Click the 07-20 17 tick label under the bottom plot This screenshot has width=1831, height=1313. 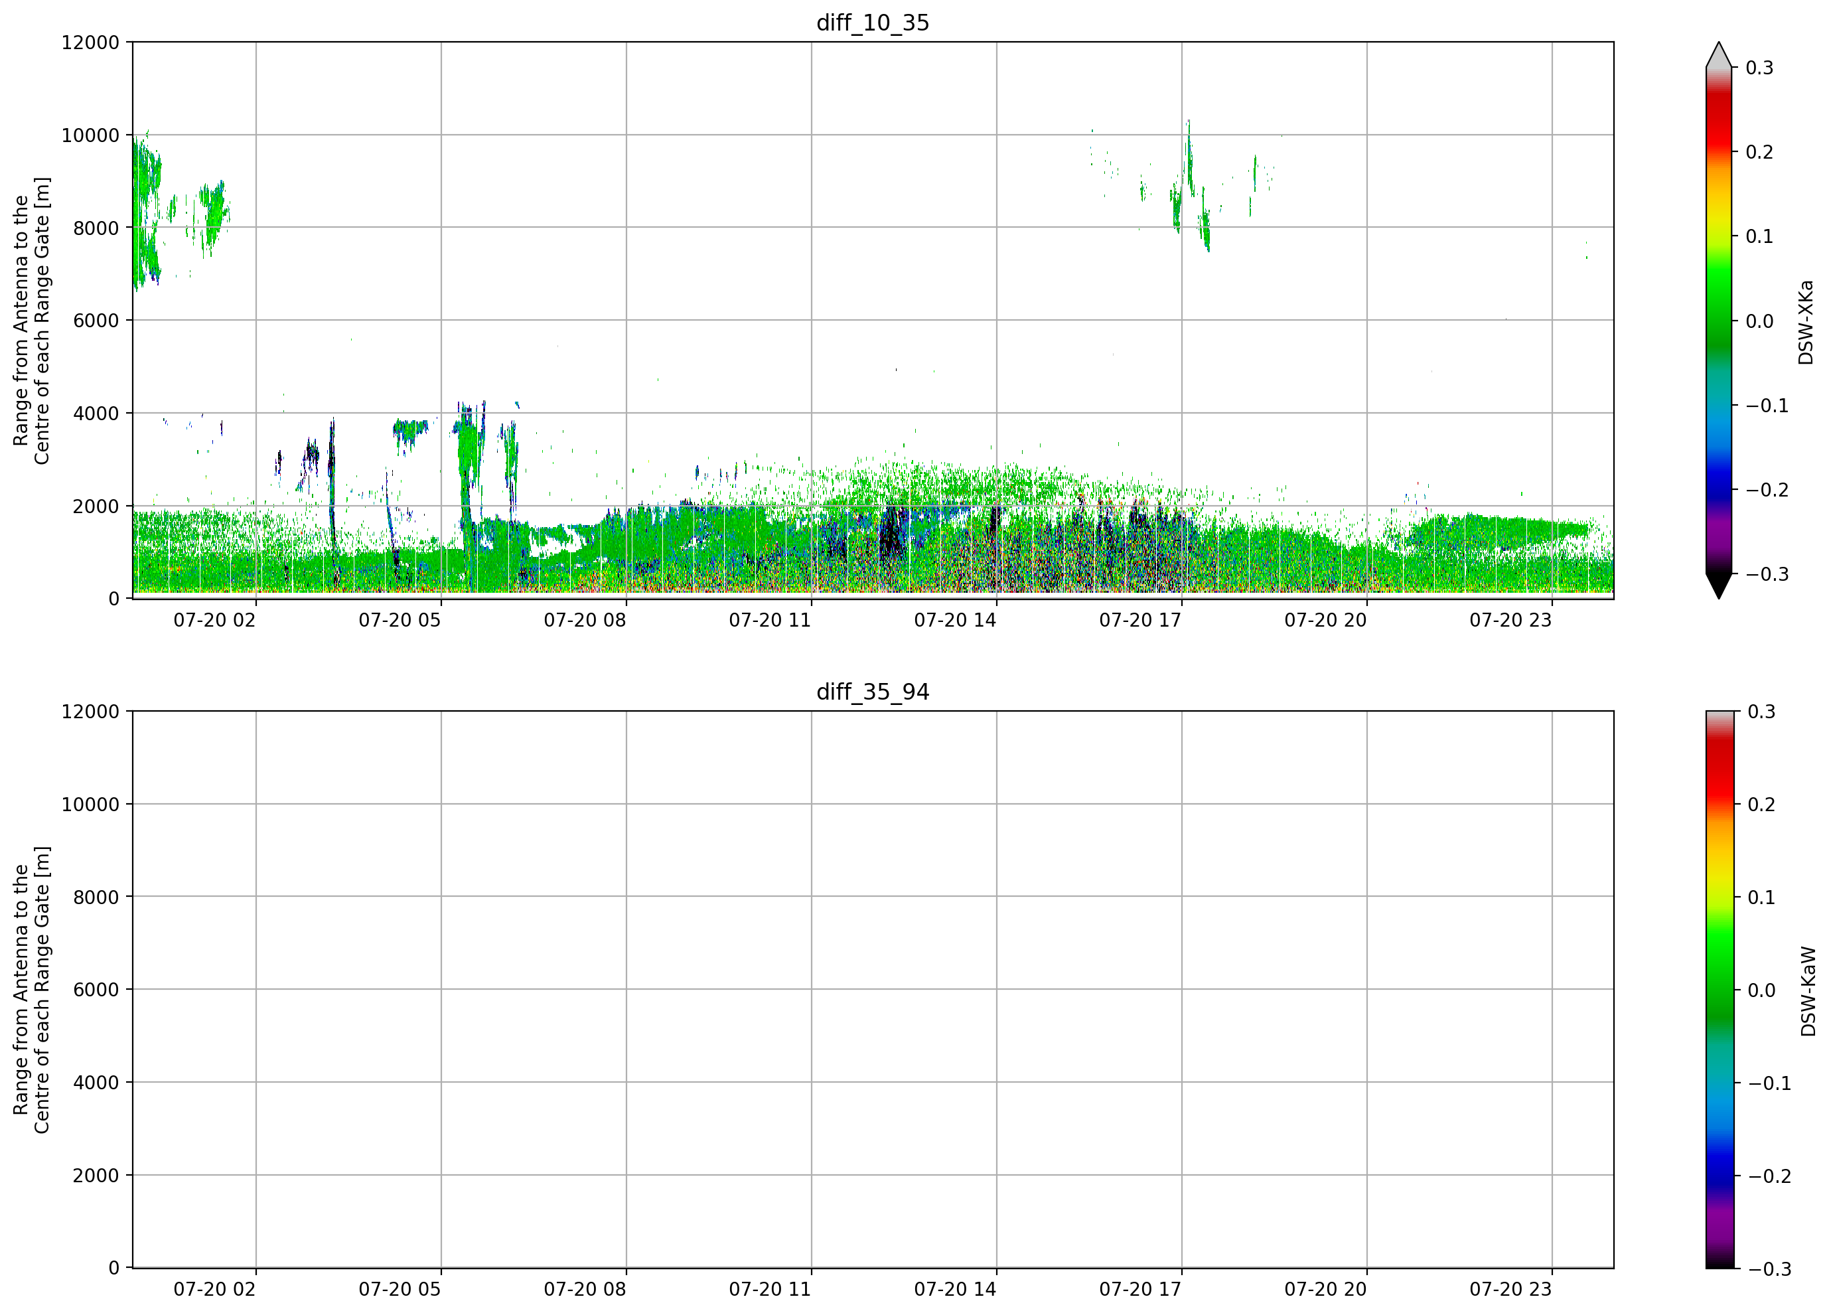coord(1140,1289)
